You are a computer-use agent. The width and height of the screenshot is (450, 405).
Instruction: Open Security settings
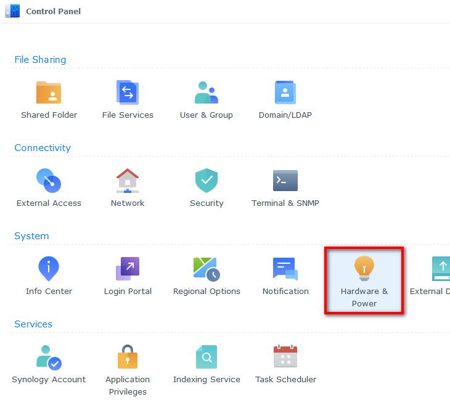tap(207, 188)
